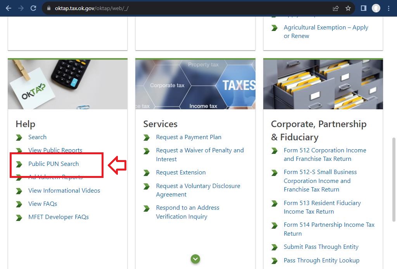Open View Informational Videos
Screen dimensions: 397x269
point(64,191)
